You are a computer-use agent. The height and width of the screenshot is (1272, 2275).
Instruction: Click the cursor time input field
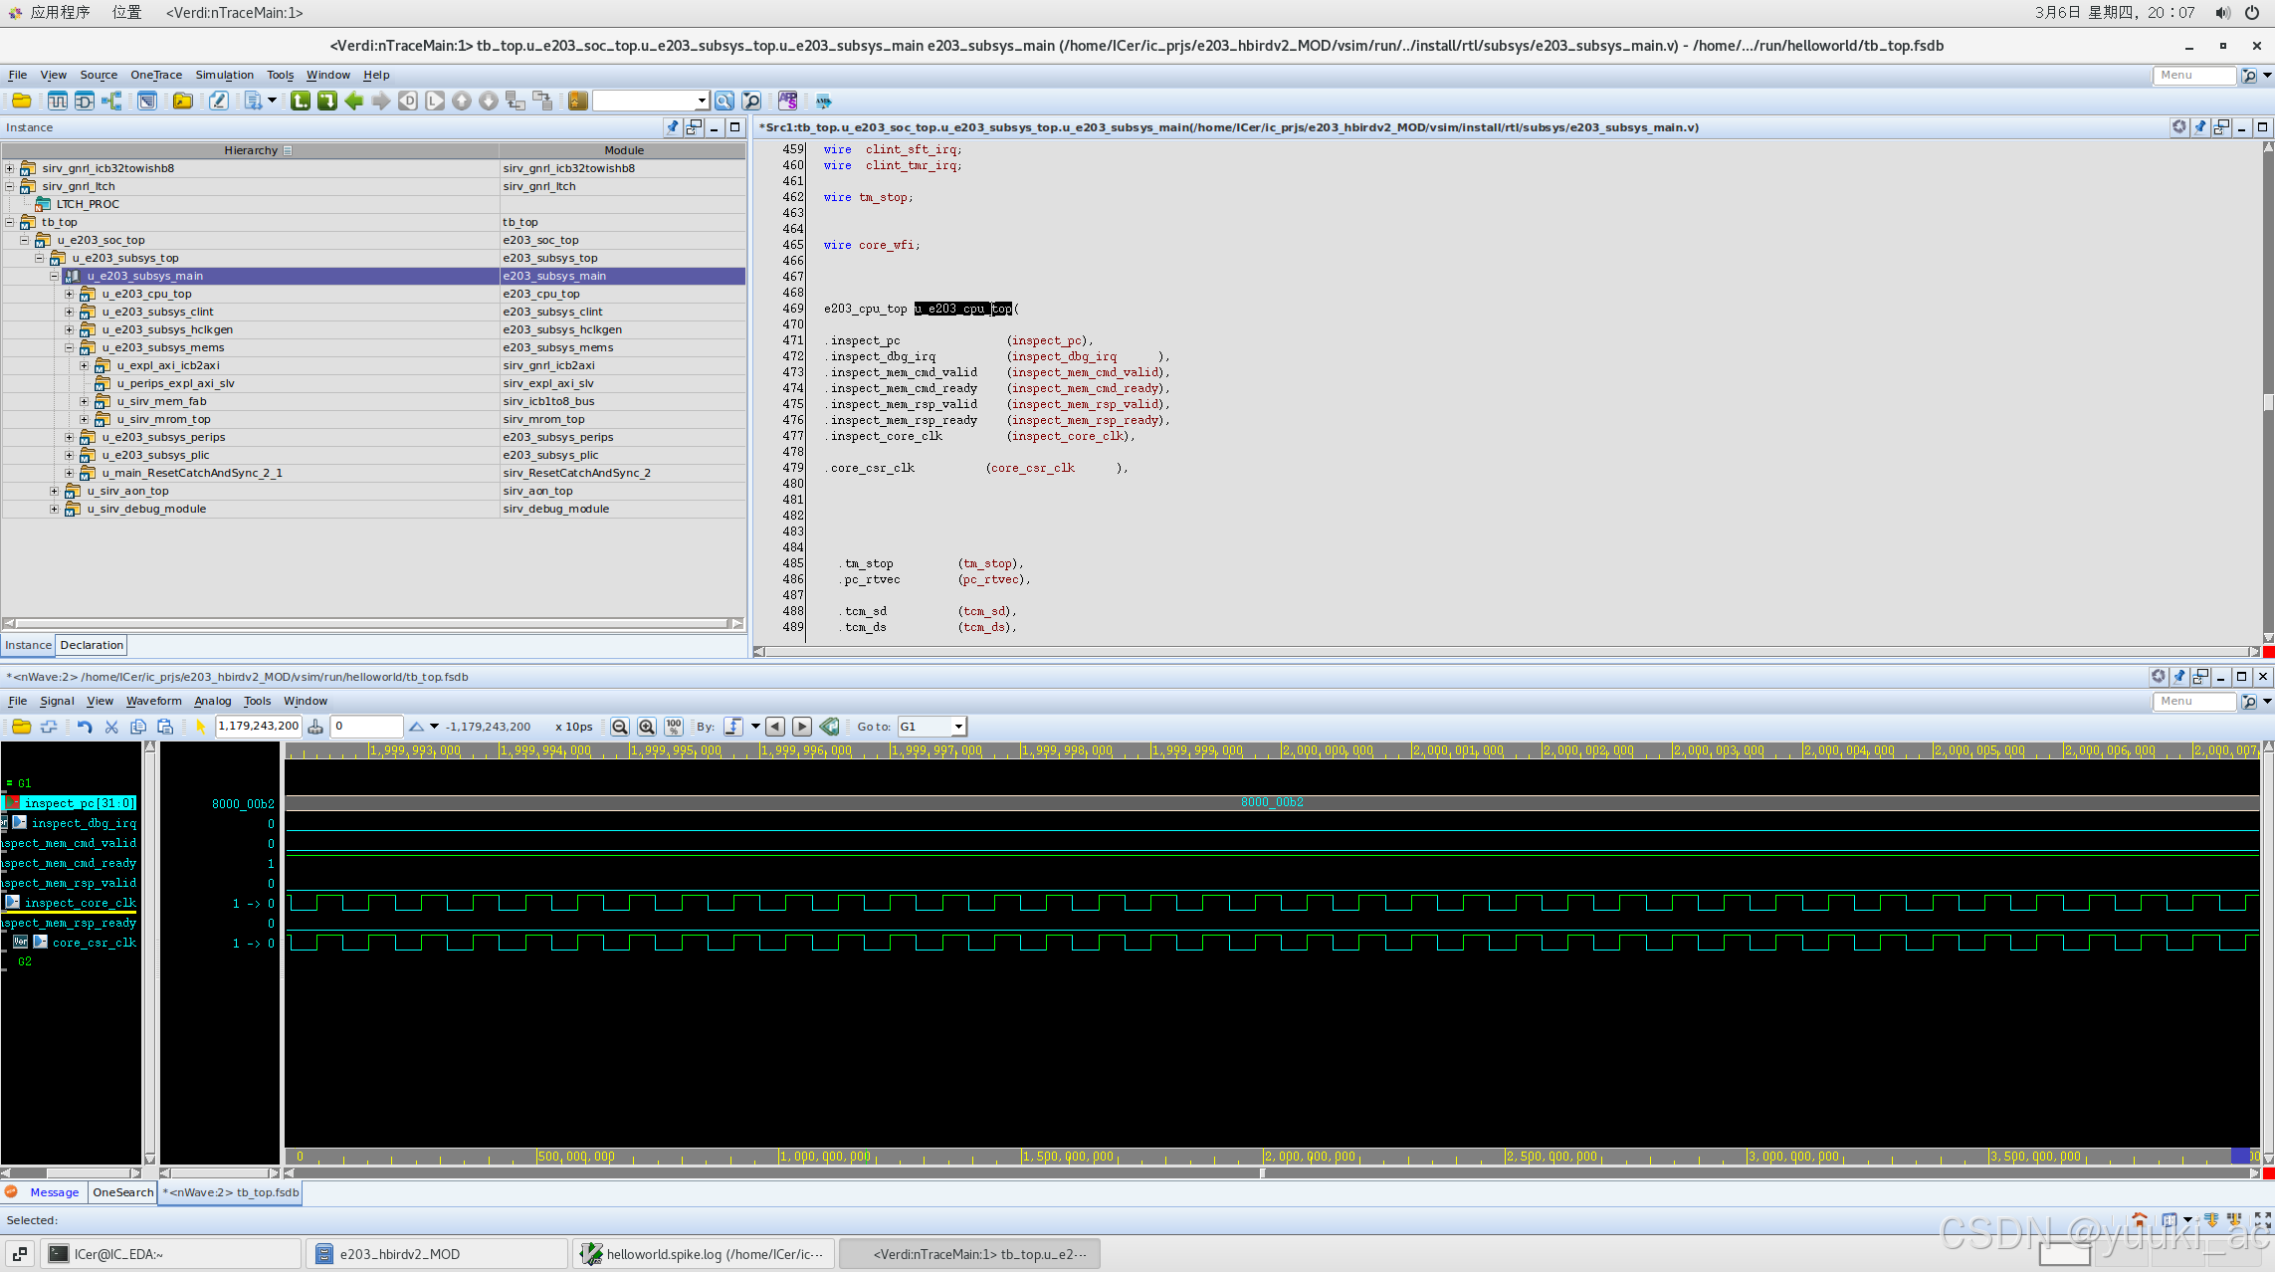258,727
